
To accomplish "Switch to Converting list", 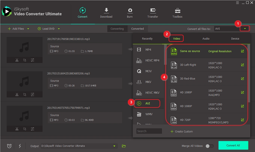I will (117, 29).
